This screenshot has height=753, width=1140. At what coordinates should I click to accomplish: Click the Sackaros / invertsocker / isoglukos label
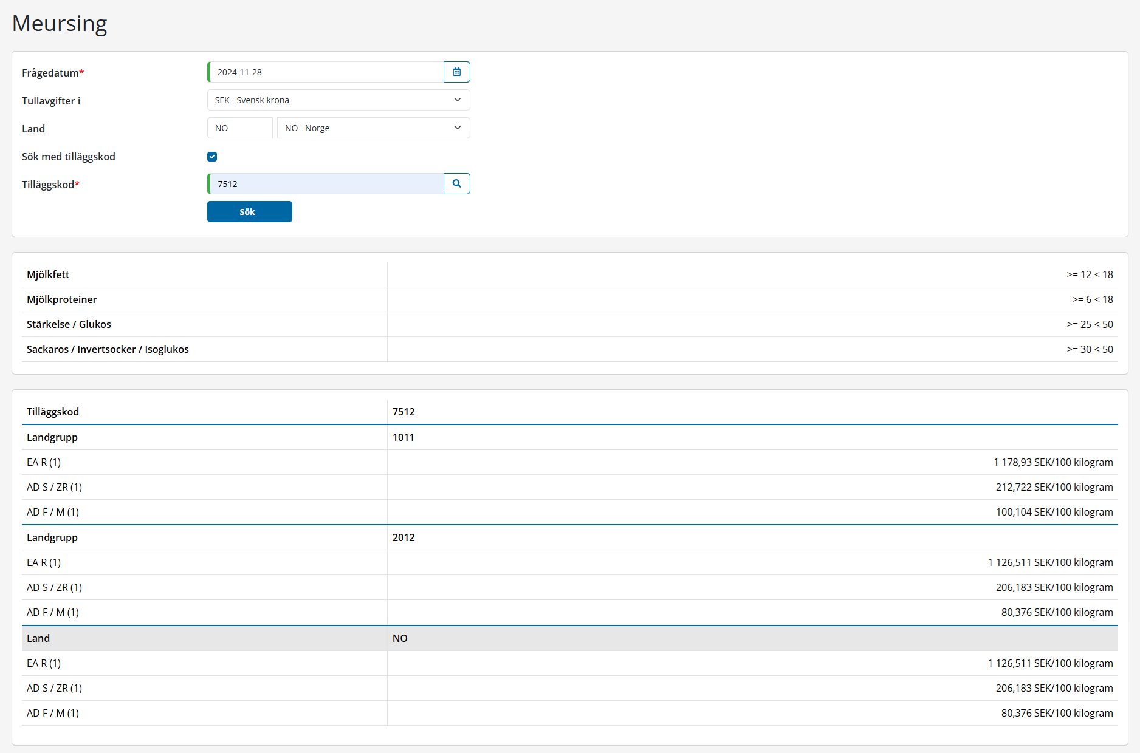(x=108, y=349)
